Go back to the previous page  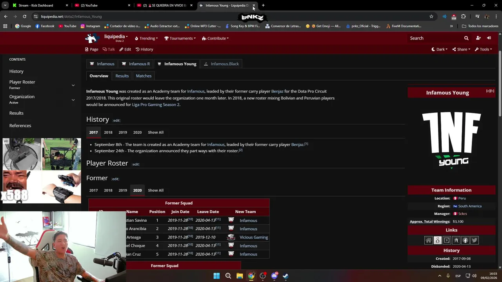(x=5, y=16)
